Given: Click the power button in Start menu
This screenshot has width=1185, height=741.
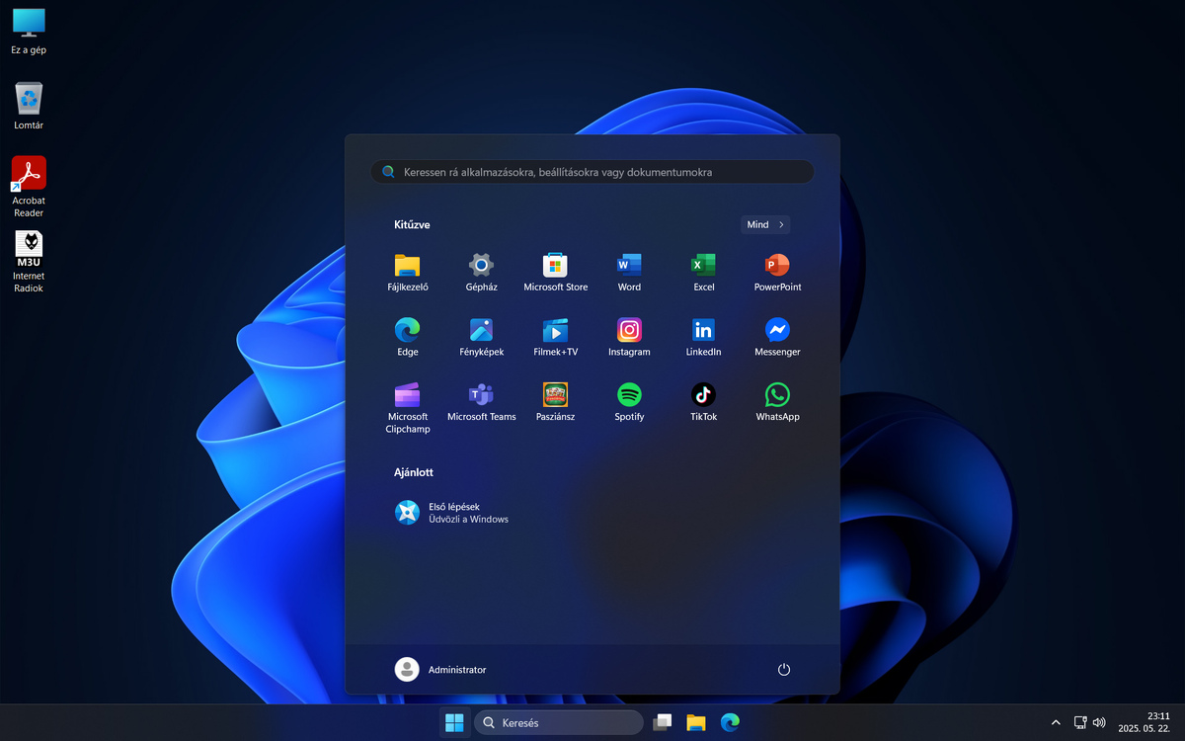Looking at the screenshot, I should point(784,669).
